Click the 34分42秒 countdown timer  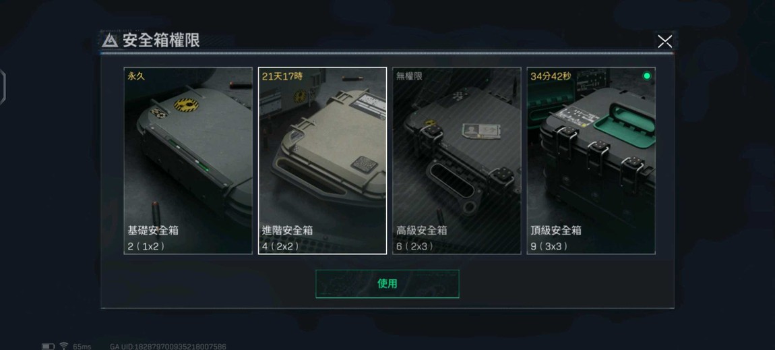(551, 76)
